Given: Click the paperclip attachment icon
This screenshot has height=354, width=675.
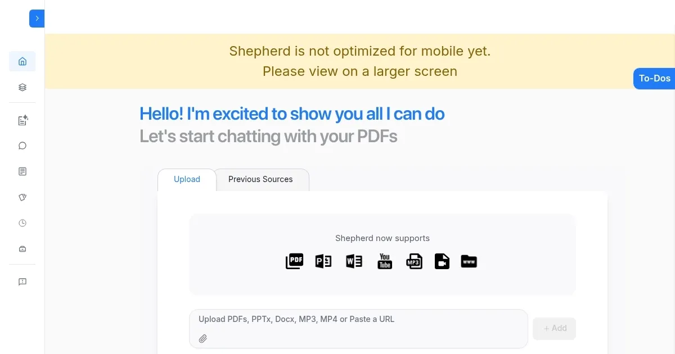Looking at the screenshot, I should [203, 338].
